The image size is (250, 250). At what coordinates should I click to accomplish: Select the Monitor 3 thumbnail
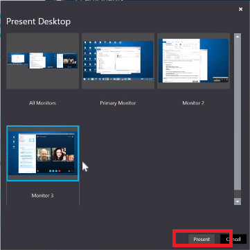point(43,154)
